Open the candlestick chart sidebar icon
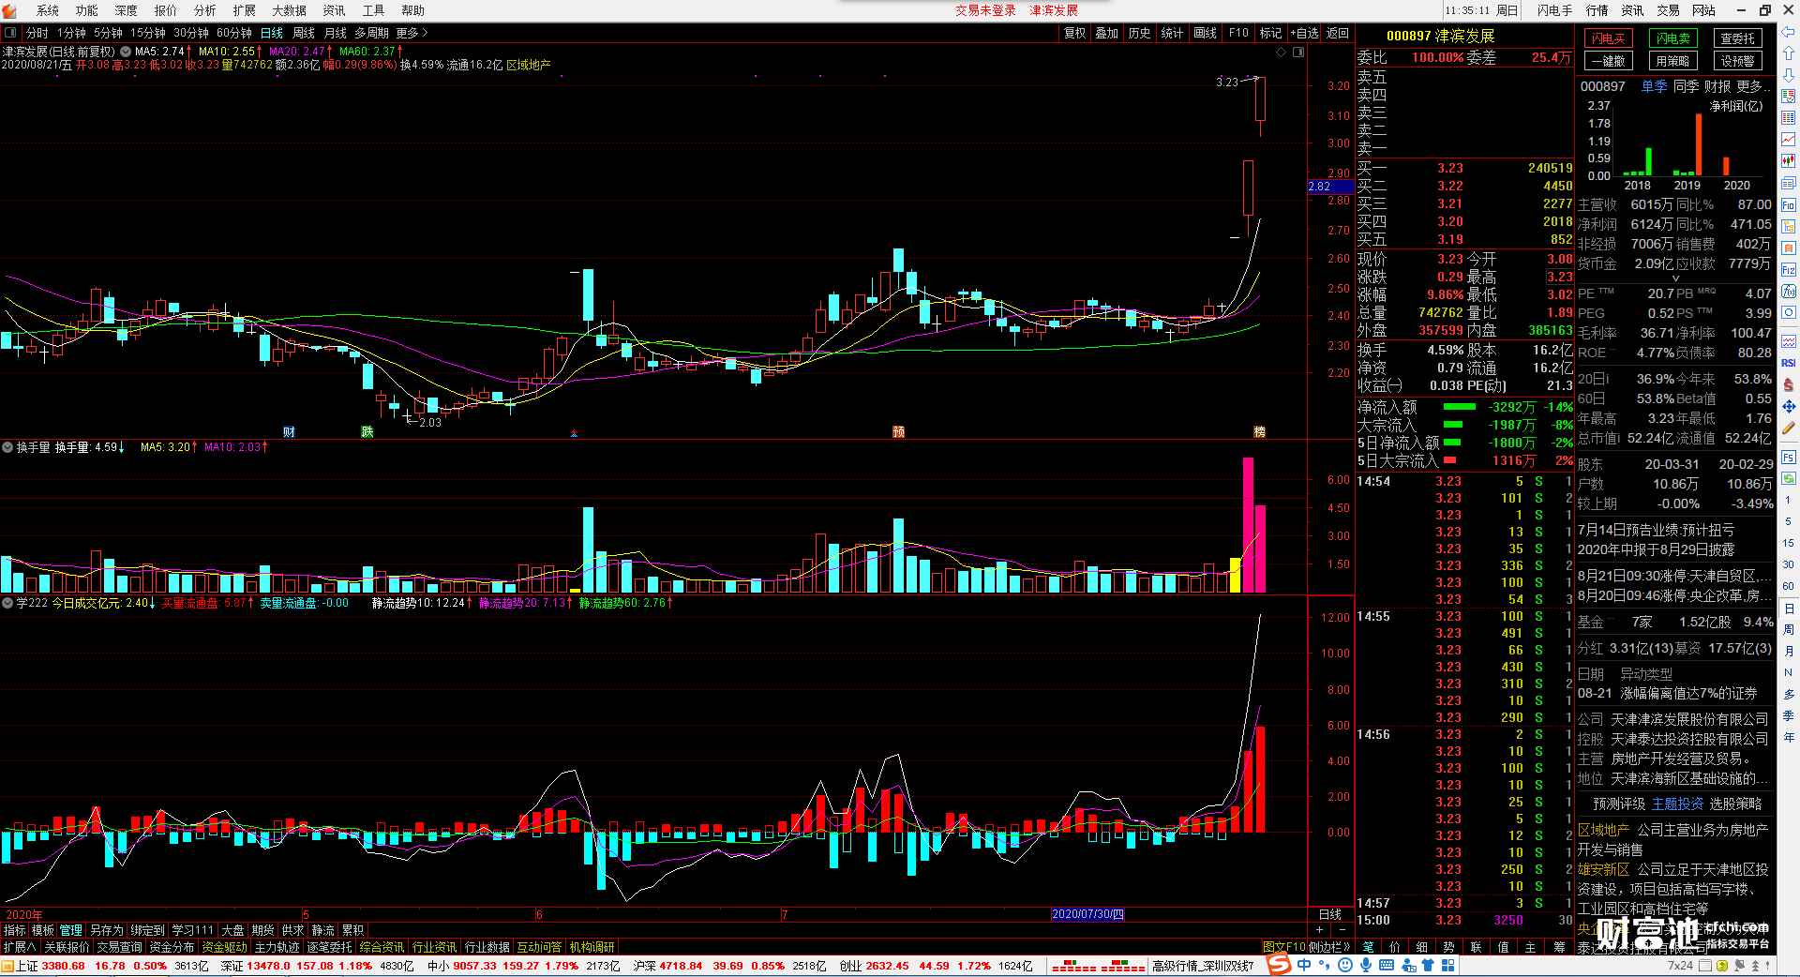Viewport: 1800px width, 977px height. coord(1789,161)
